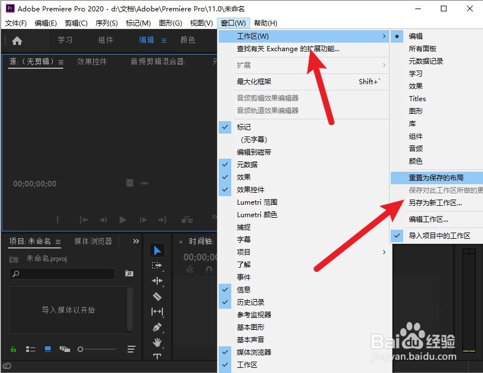Open 图形(G) menu
This screenshot has height=373, width=483.
pos(170,23)
